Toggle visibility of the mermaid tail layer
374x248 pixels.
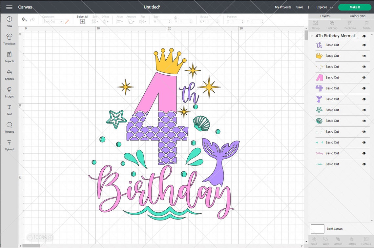point(364,99)
